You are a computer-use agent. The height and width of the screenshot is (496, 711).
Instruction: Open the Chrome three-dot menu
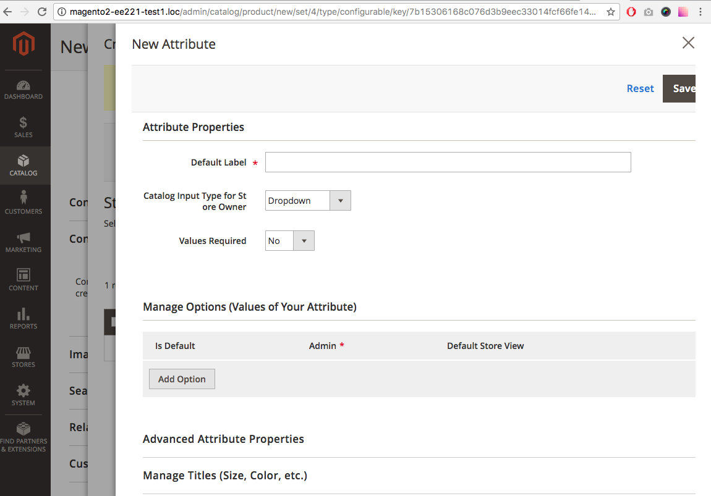700,12
